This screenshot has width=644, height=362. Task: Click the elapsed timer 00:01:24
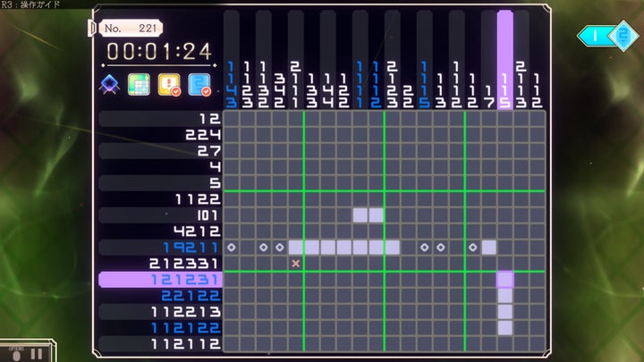point(159,52)
